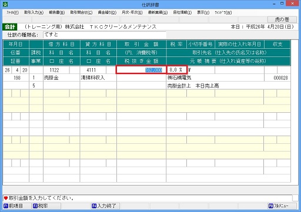Click the 会計 green label icon
Viewport: 301px width, 212px height.
(x=10, y=27)
